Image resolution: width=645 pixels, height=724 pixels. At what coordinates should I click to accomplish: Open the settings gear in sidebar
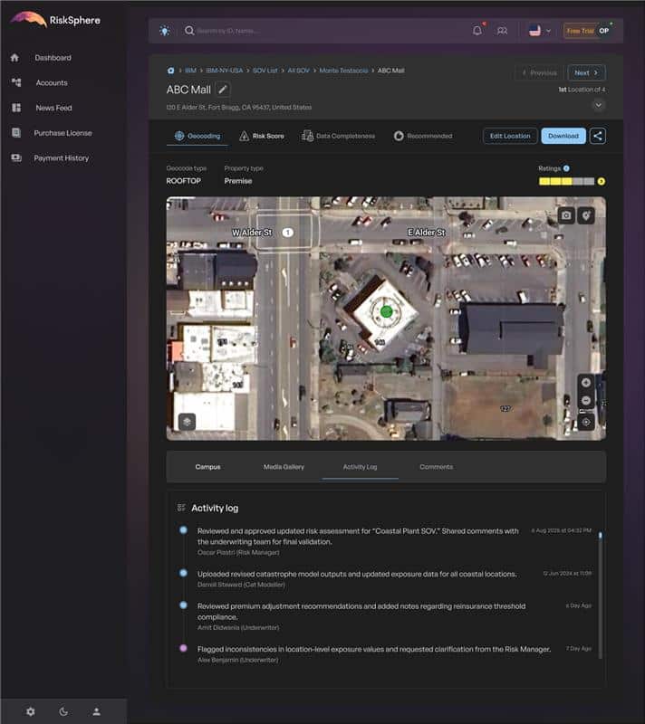[x=30, y=711]
